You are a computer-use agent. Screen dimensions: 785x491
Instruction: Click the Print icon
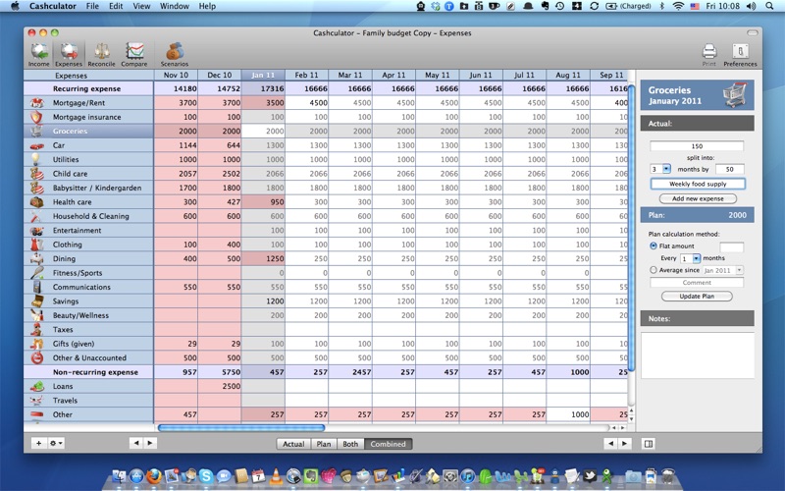708,53
